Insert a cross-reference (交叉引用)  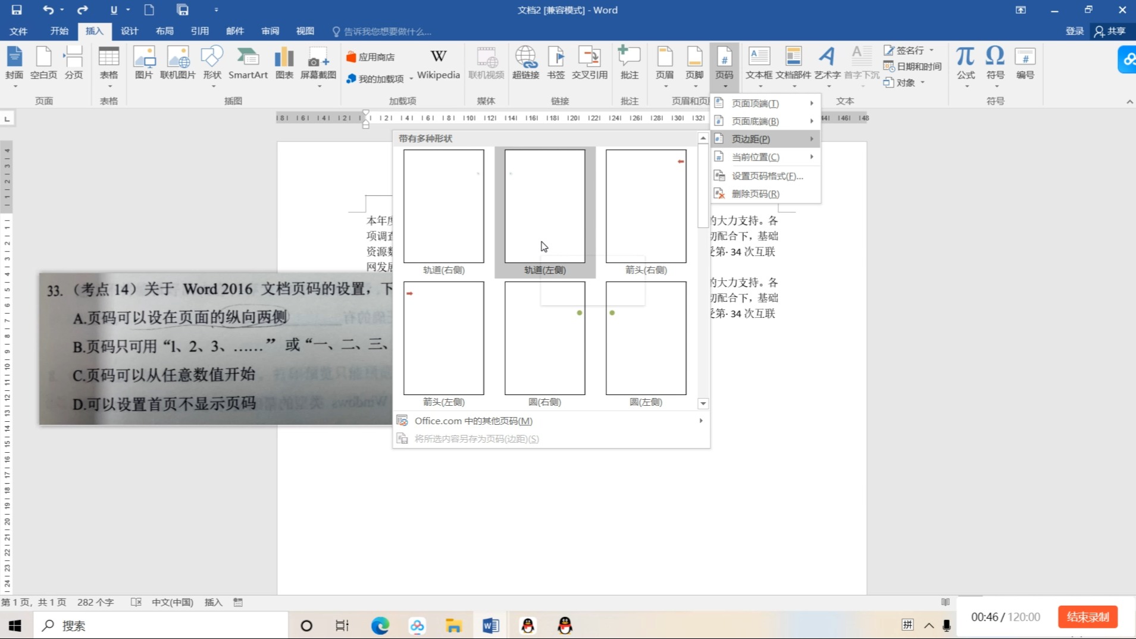click(590, 64)
